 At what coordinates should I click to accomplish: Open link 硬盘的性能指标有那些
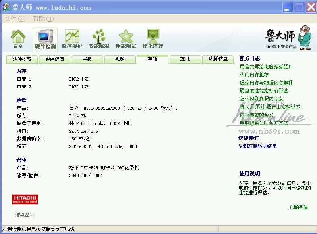(x=264, y=91)
